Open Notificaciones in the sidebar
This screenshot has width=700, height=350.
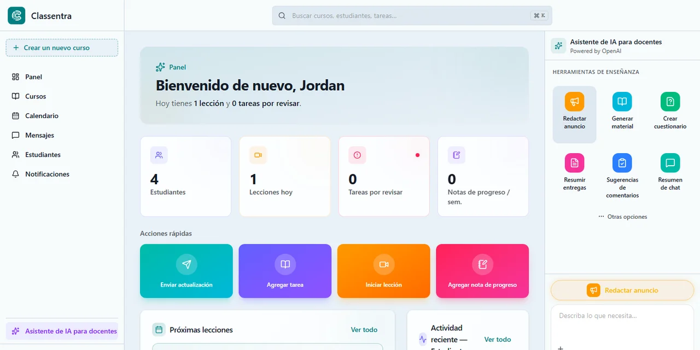point(62,174)
